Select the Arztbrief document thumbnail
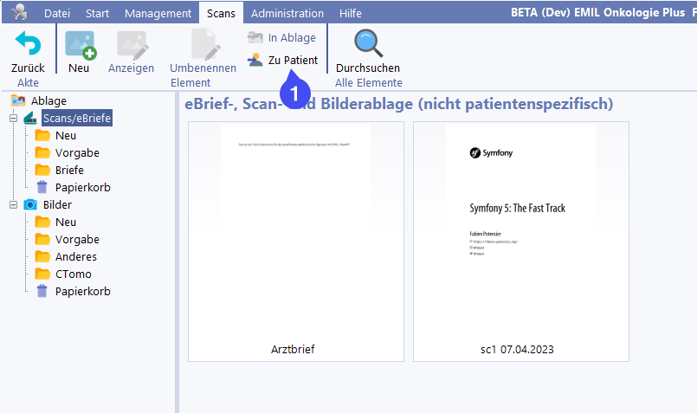Screen dimensions: 697x413 point(295,240)
